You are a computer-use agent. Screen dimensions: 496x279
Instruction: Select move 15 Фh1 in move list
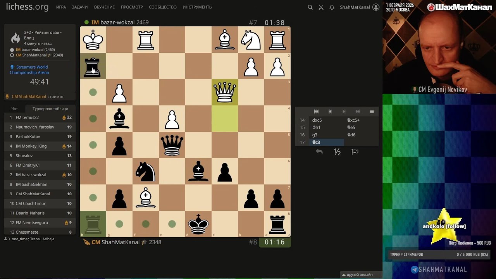click(x=327, y=127)
